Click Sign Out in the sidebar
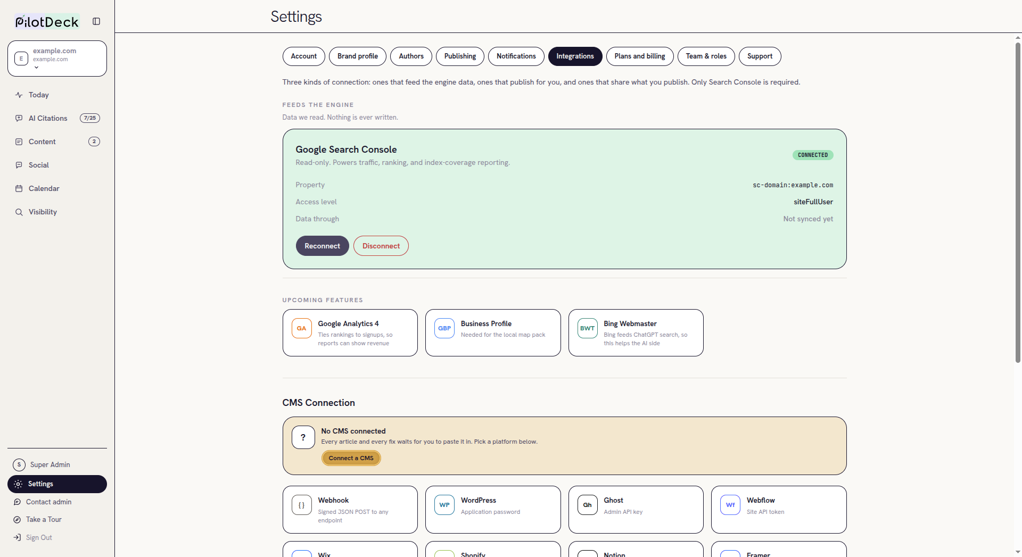1022x557 pixels. (39, 537)
